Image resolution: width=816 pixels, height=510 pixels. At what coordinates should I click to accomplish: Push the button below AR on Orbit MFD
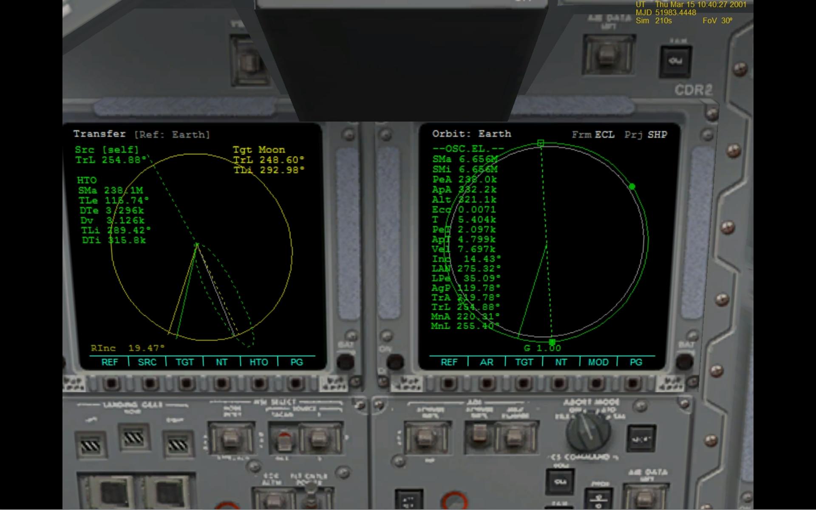click(x=486, y=383)
